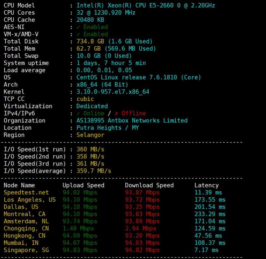Click the CentOS Linux release text
The image size is (266, 259).
point(139,77)
